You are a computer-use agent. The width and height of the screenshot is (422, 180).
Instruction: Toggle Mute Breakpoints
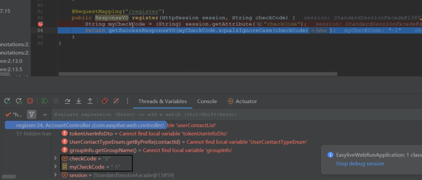(x=116, y=101)
